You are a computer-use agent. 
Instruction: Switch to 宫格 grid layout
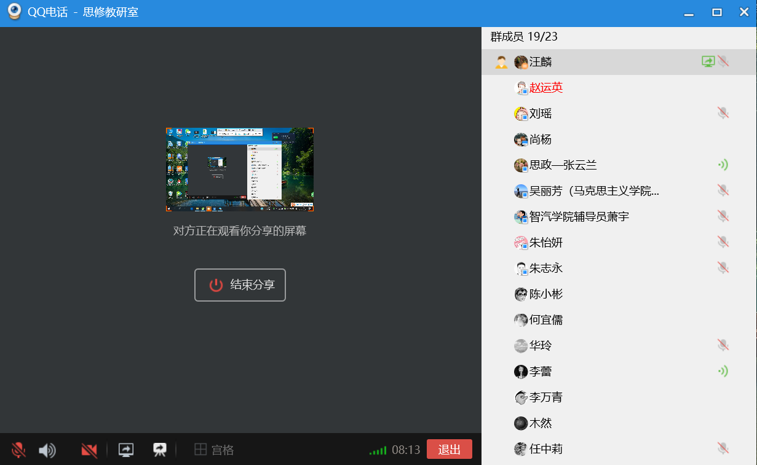214,450
